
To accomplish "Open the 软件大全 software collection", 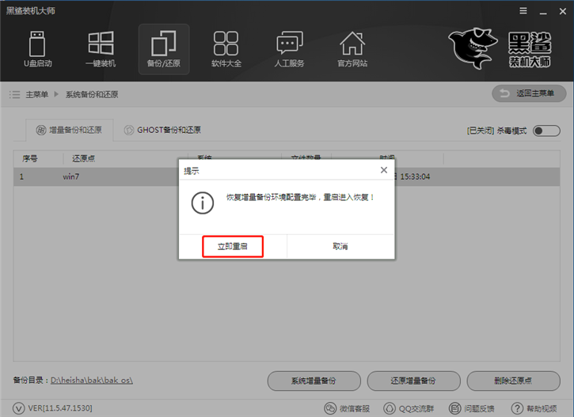I will pyautogui.click(x=226, y=49).
